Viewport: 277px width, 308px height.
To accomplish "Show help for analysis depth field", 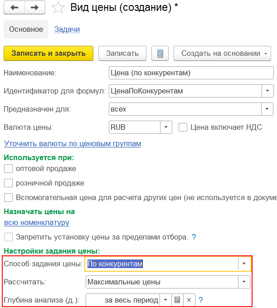I will coord(200,300).
